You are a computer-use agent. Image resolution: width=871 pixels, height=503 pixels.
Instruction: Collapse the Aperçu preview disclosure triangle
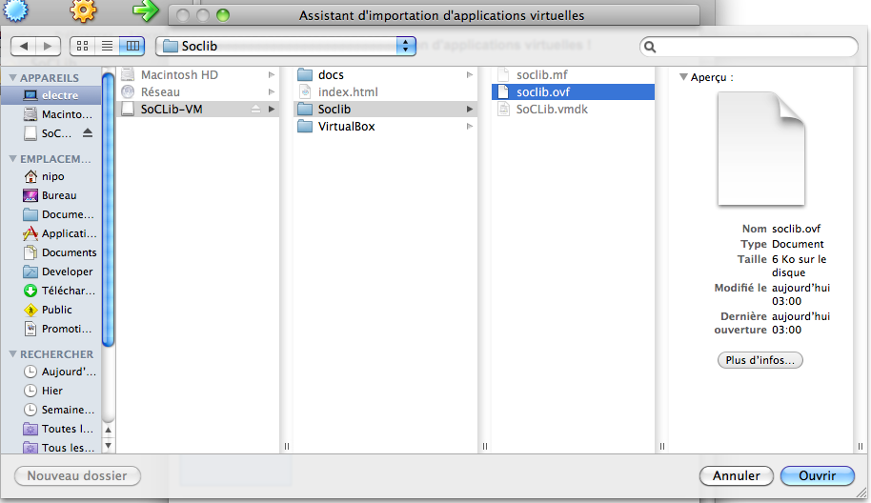pos(684,77)
